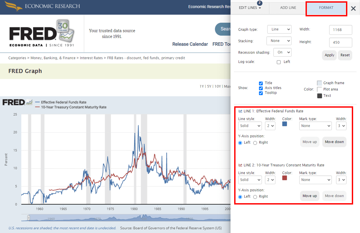Click the graph Width input field
Screen dimensions: 360x233
pyautogui.click(x=341, y=30)
